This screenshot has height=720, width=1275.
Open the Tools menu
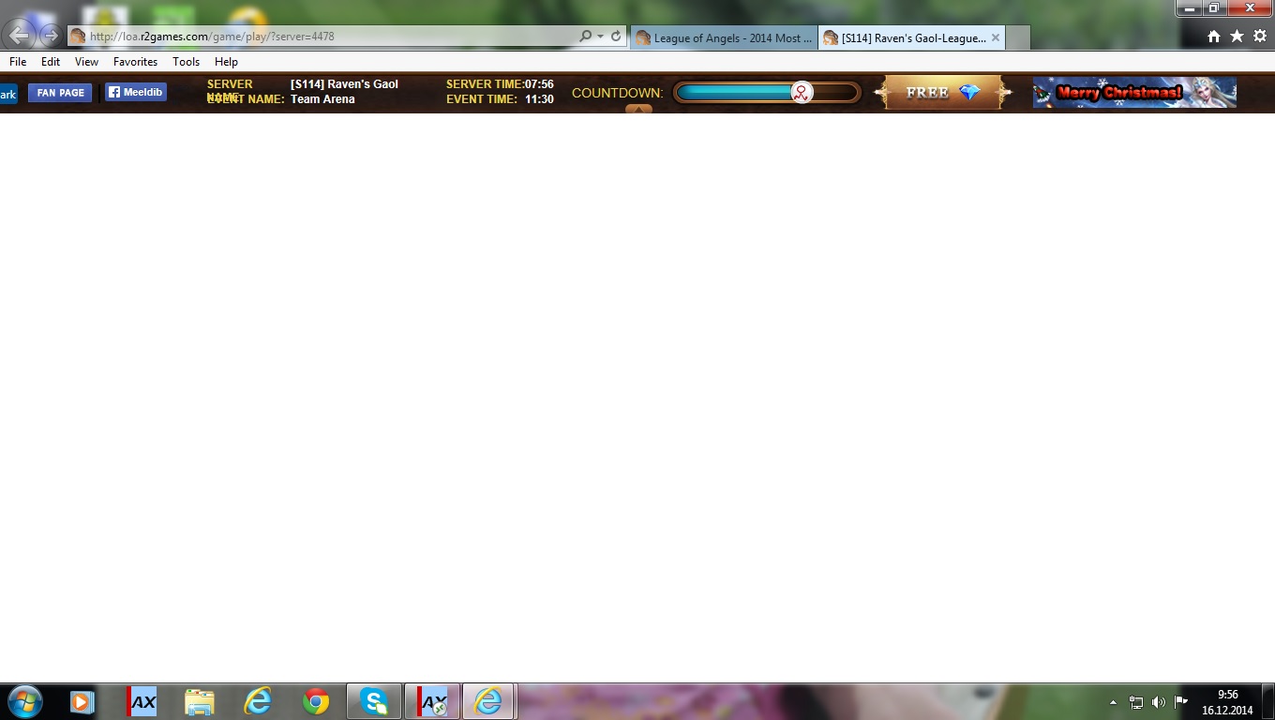click(x=186, y=62)
